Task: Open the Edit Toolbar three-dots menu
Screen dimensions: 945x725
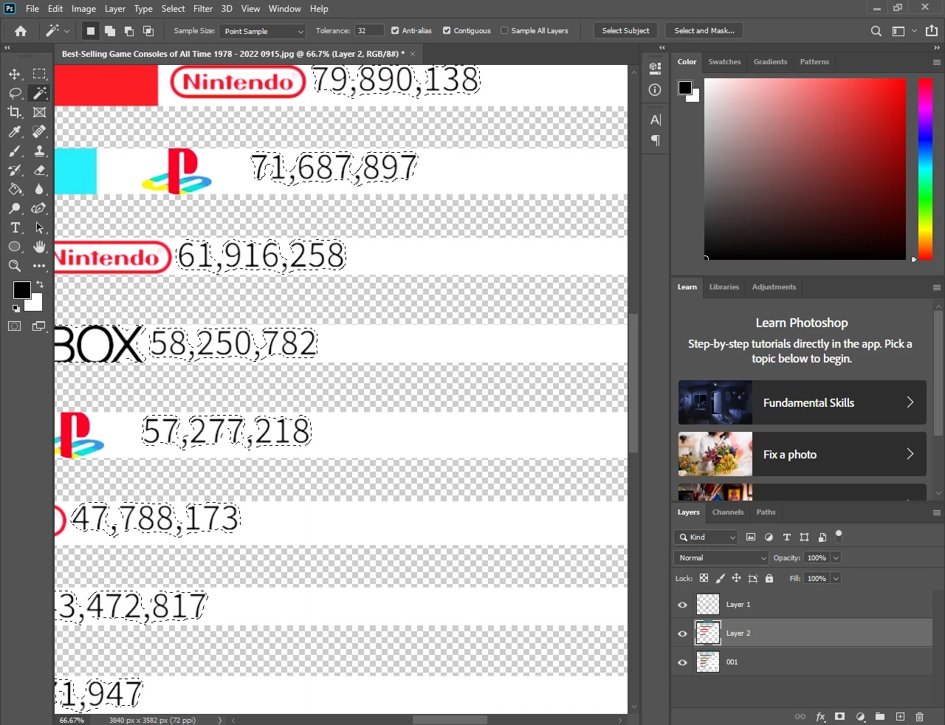Action: [x=39, y=266]
